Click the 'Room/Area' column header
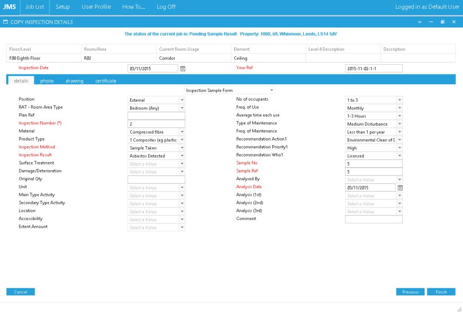The height and width of the screenshot is (312, 463). point(119,49)
